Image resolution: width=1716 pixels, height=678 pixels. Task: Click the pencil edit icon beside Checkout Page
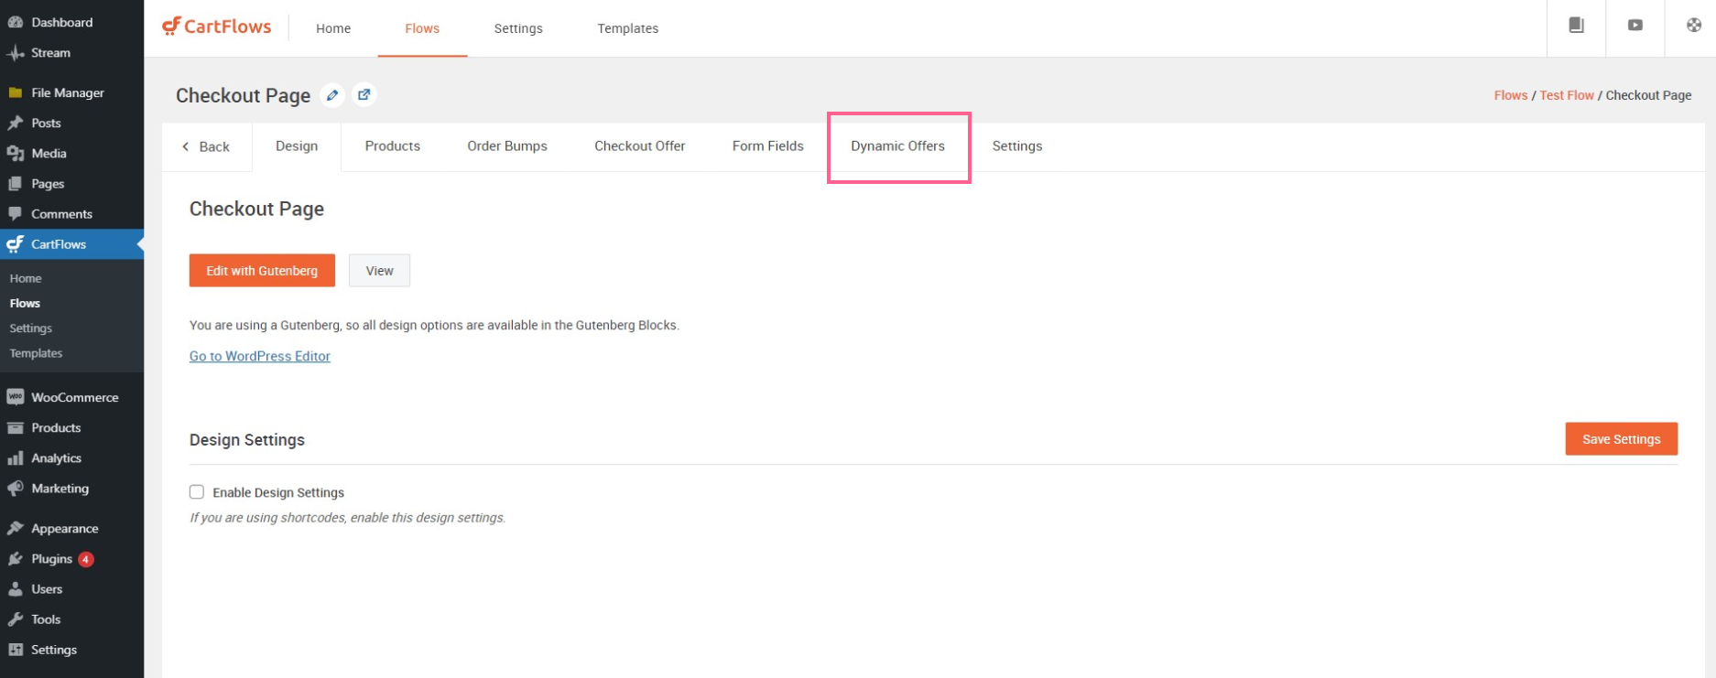(332, 95)
